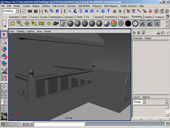This screenshot has width=170, height=128.
Task: Click the shelf trash can icon
Action: click(x=168, y=17)
